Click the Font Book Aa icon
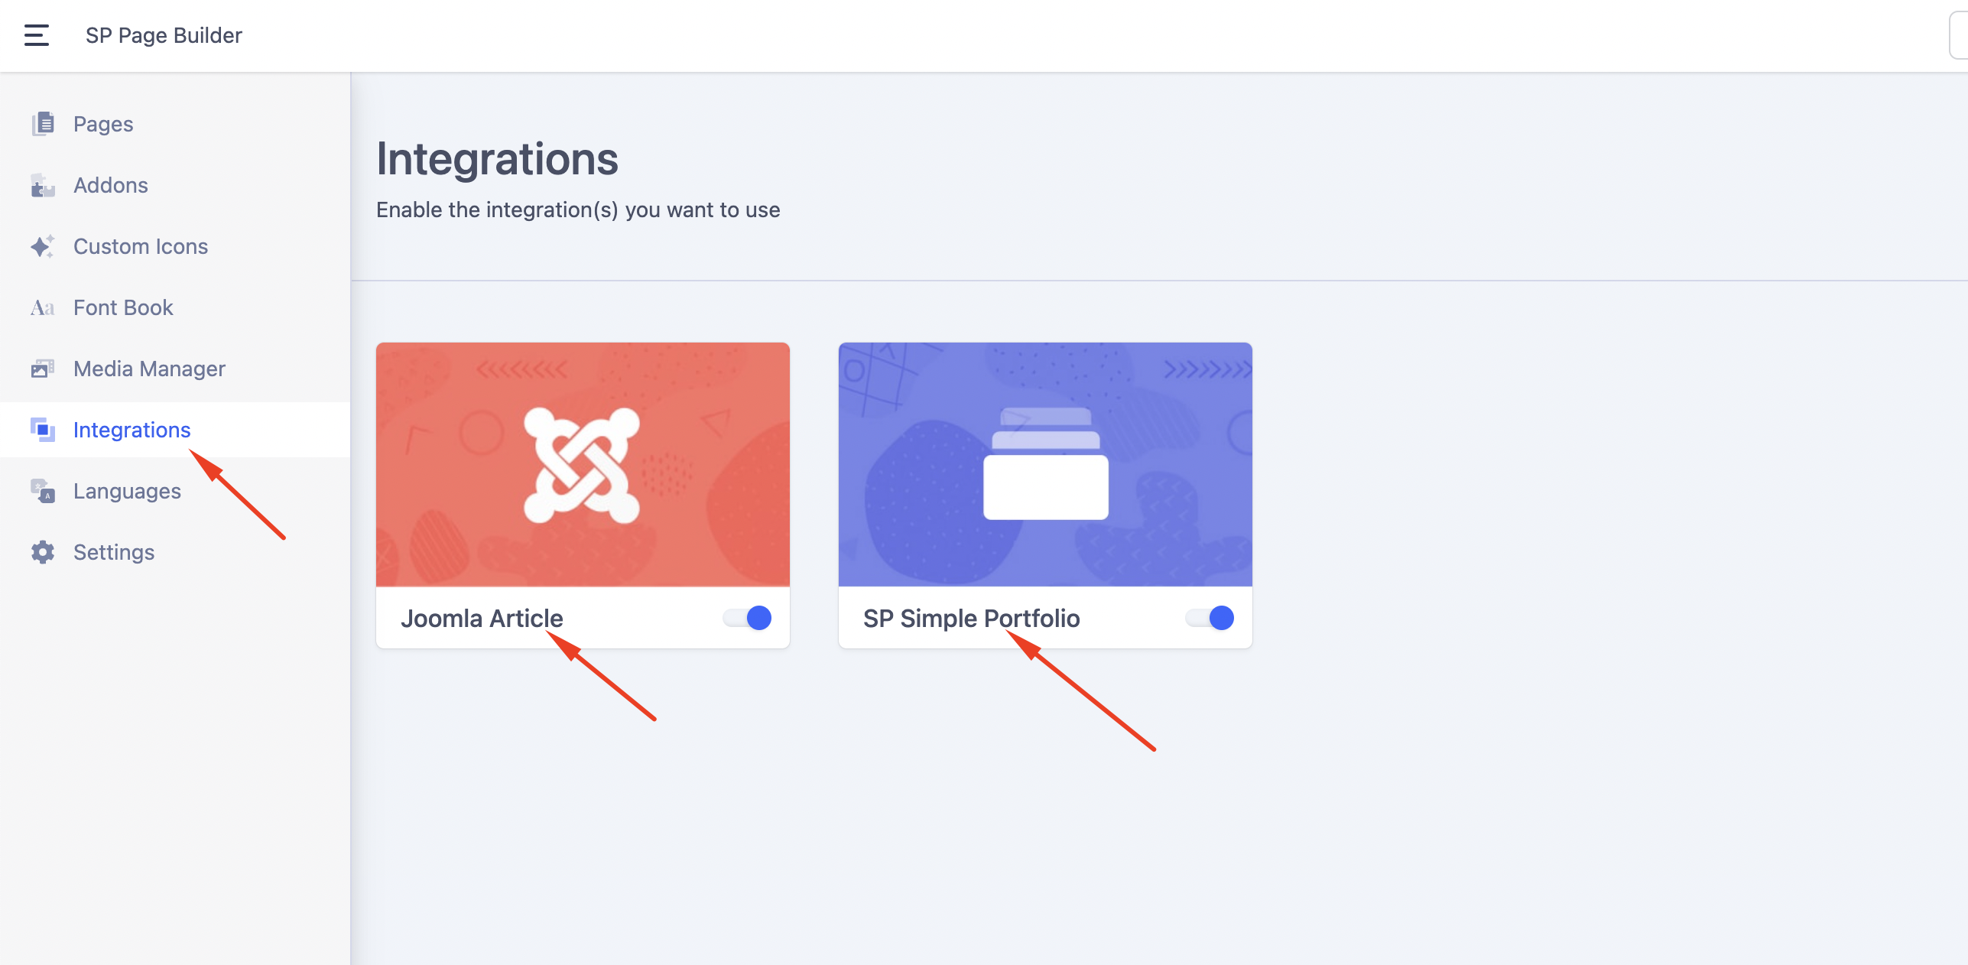Screen dimensions: 1968x965 coord(43,307)
